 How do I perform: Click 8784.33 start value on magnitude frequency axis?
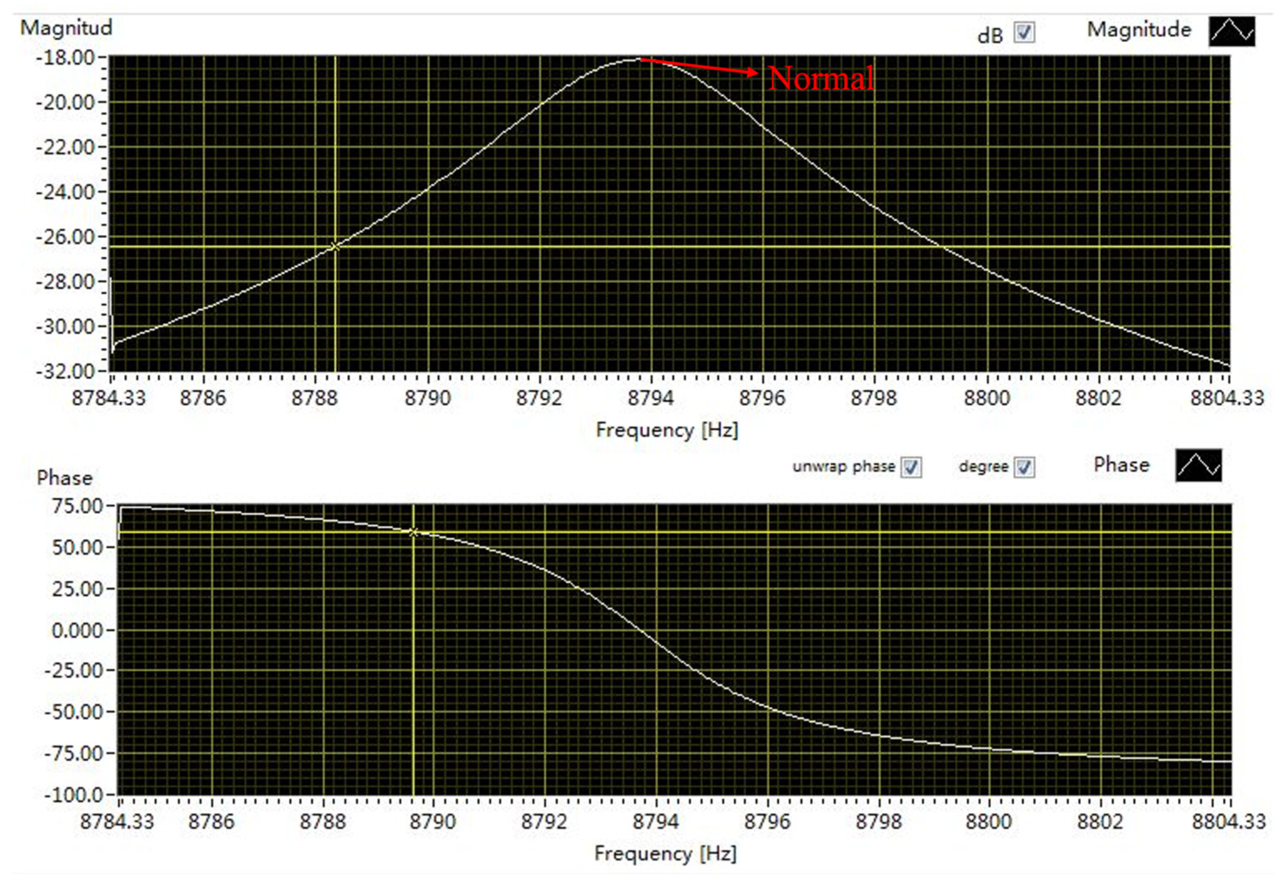click(x=108, y=399)
